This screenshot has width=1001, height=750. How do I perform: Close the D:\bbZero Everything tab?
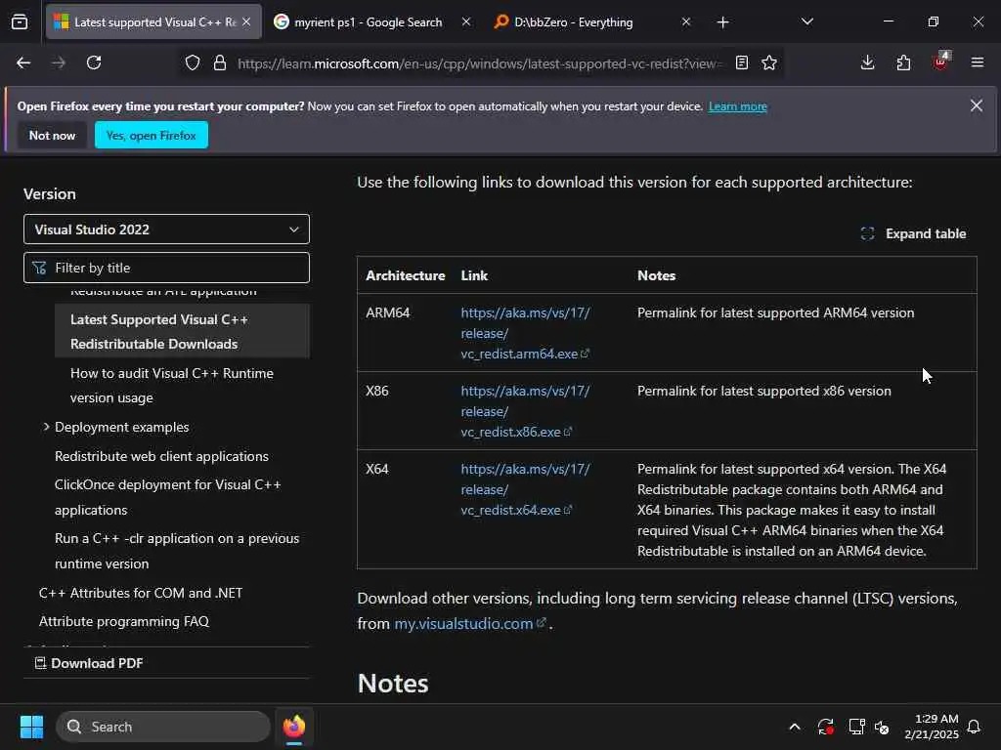(685, 21)
